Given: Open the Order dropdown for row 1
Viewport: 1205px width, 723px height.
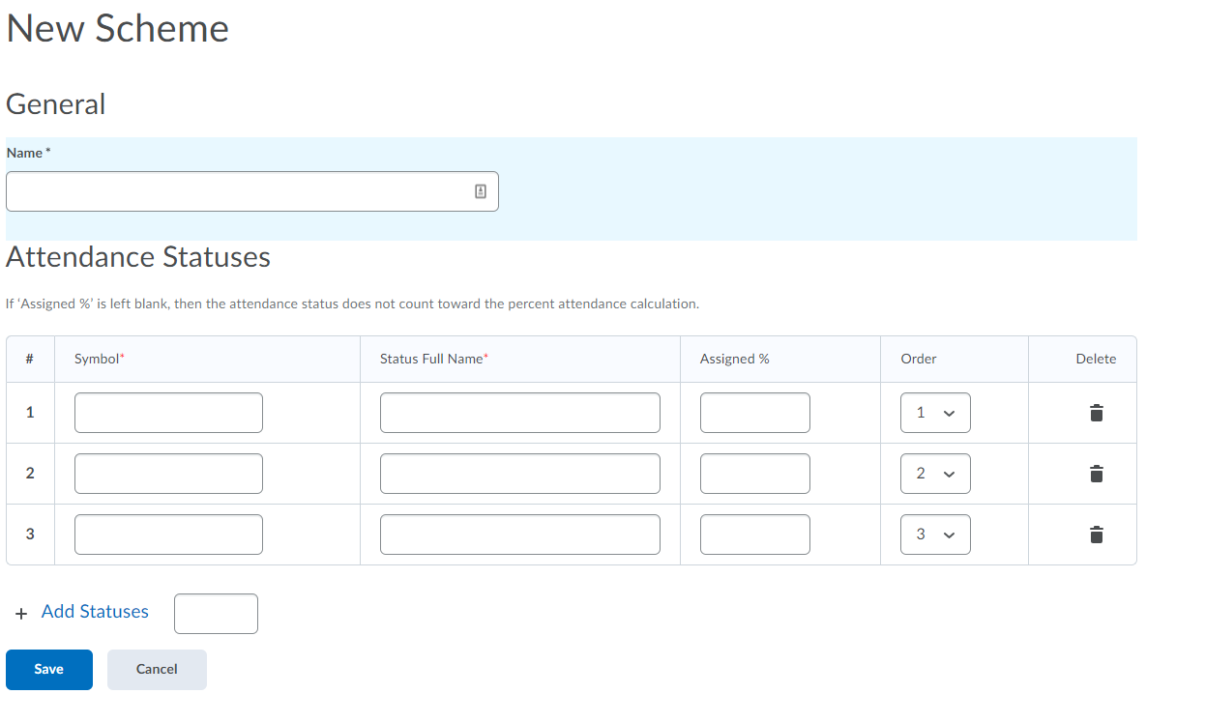Looking at the screenshot, I should [x=934, y=413].
